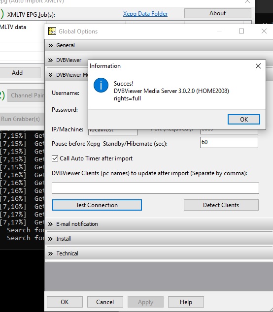The height and width of the screenshot is (312, 273).
Task: Click OK in Global Options
Action: [x=65, y=302]
